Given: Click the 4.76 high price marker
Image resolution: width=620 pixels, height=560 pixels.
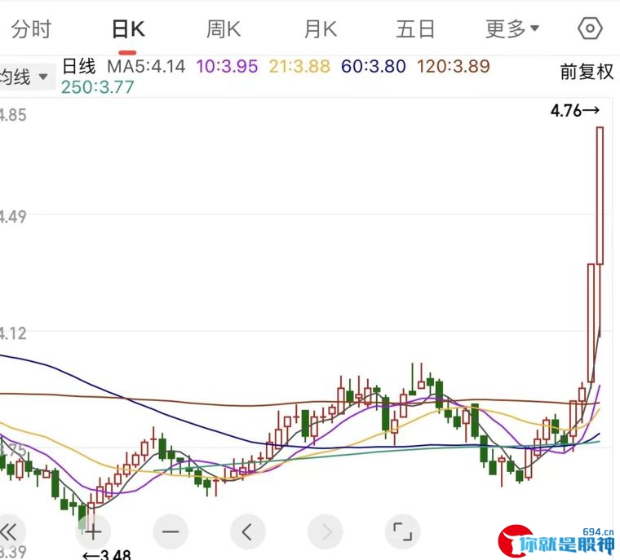Looking at the screenshot, I should point(575,111).
